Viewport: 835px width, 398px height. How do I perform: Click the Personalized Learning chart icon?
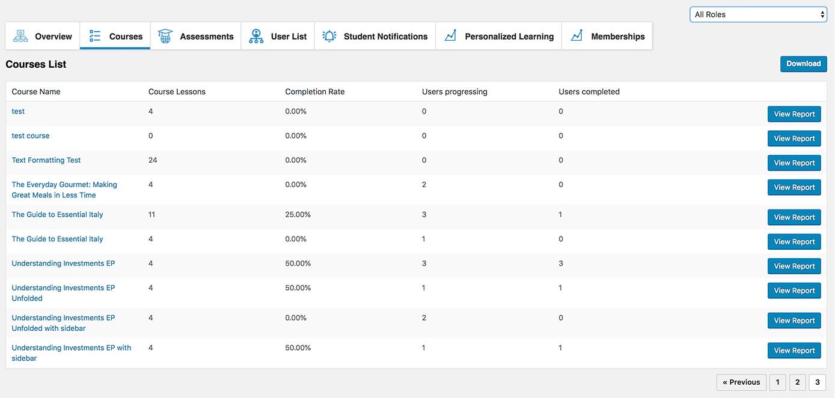450,36
